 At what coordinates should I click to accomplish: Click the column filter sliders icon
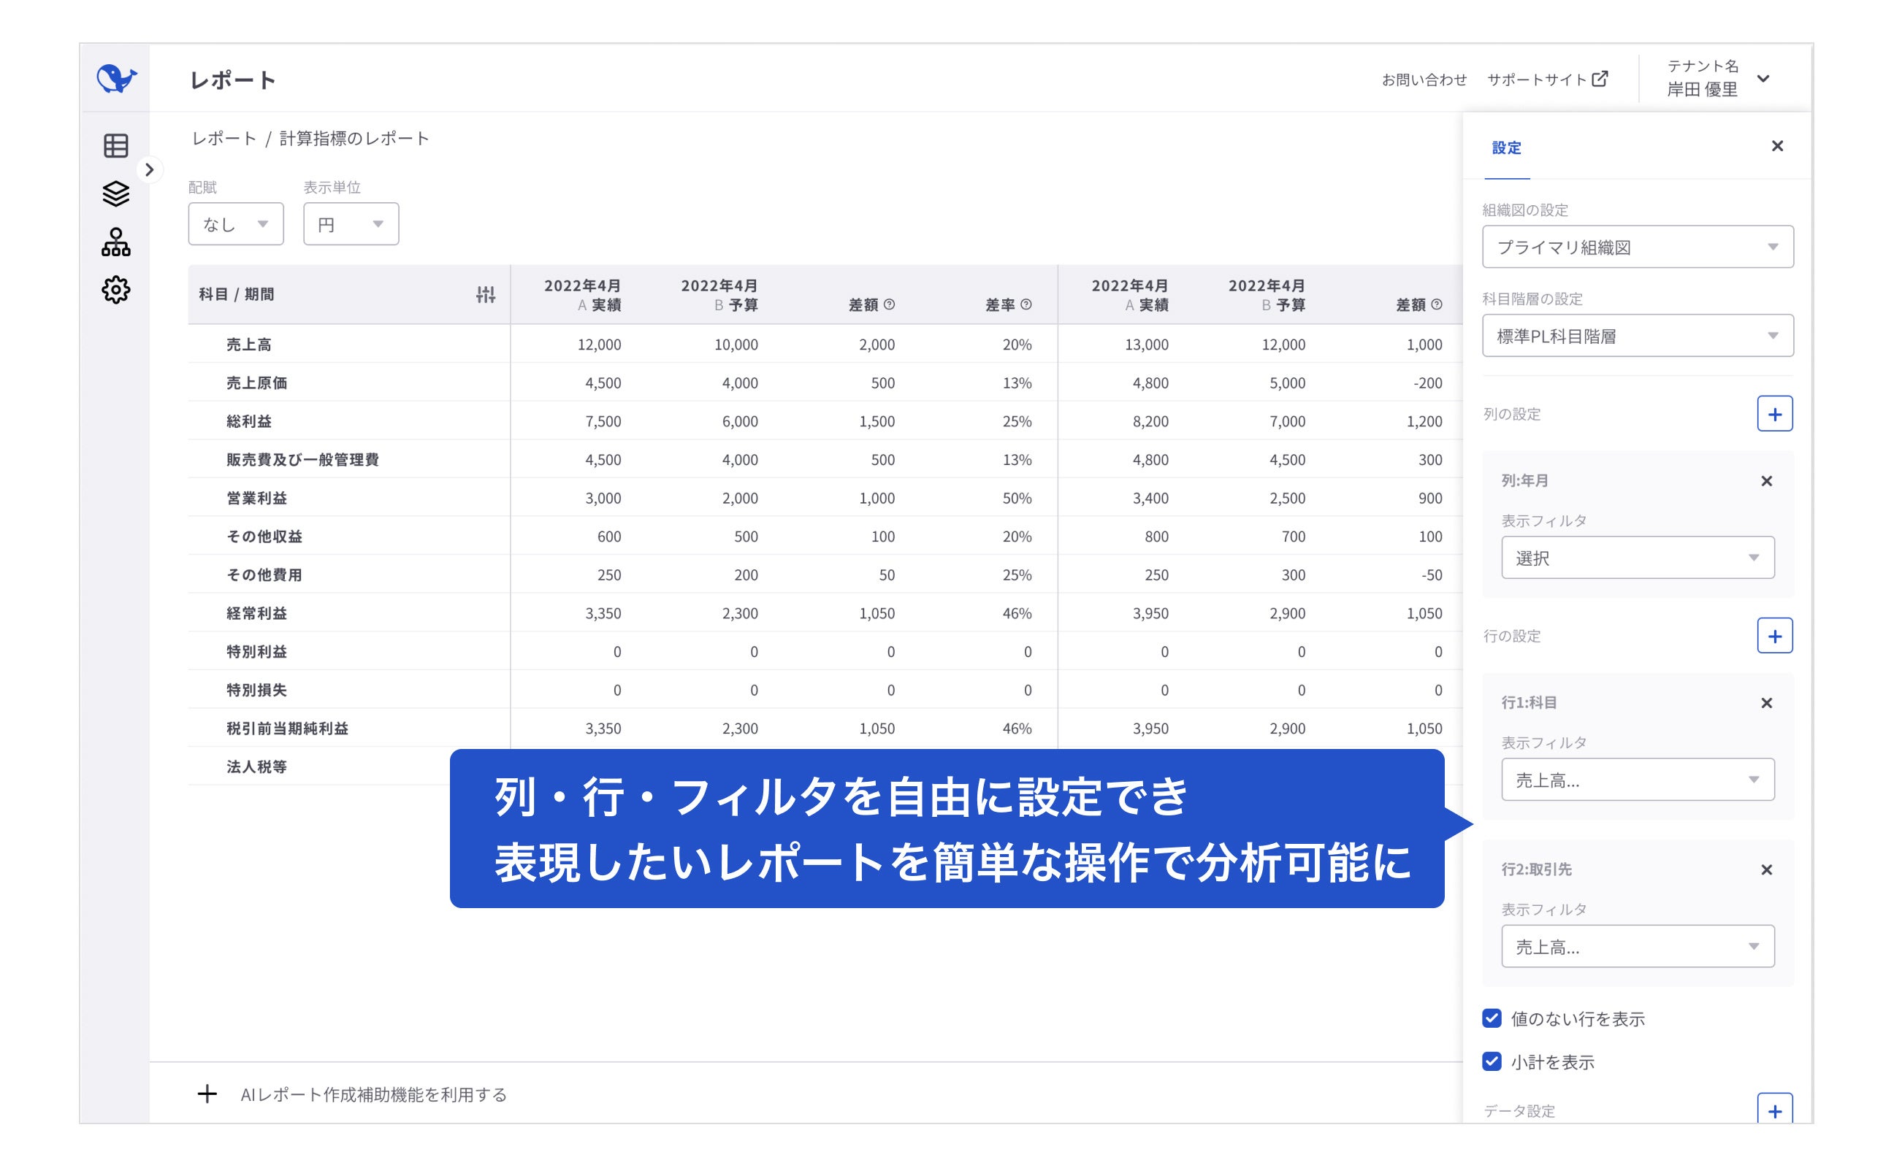pyautogui.click(x=485, y=294)
